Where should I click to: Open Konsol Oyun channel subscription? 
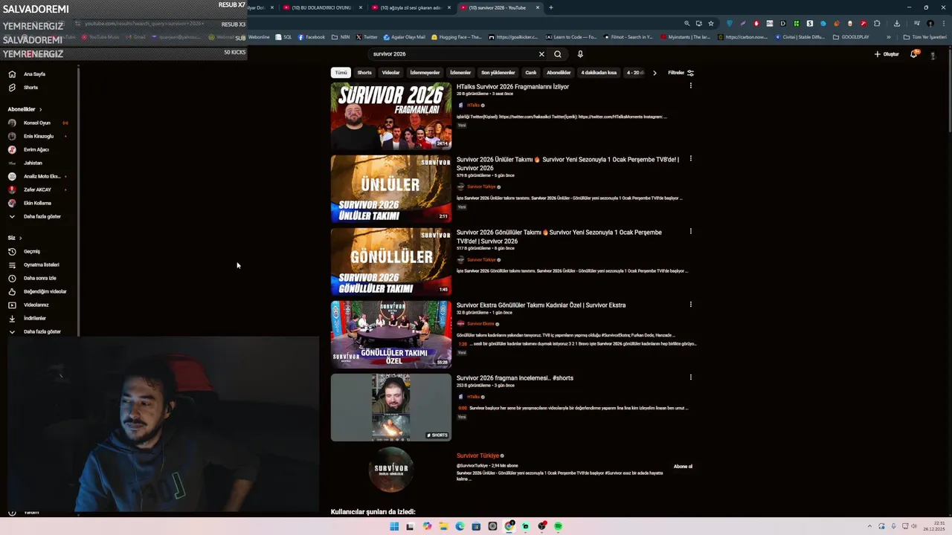pyautogui.click(x=37, y=123)
